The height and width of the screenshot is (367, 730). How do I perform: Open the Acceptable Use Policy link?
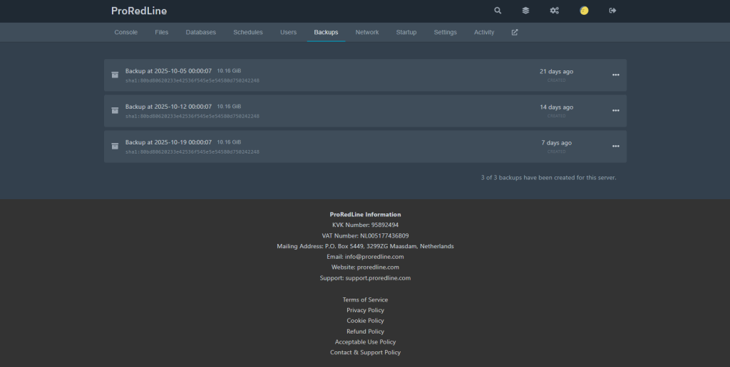(x=365, y=342)
